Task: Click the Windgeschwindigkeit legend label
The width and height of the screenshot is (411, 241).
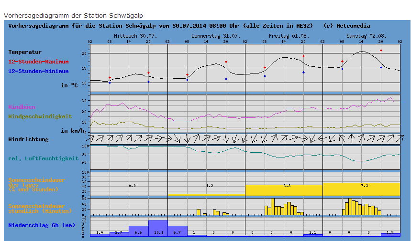Action: (40, 116)
